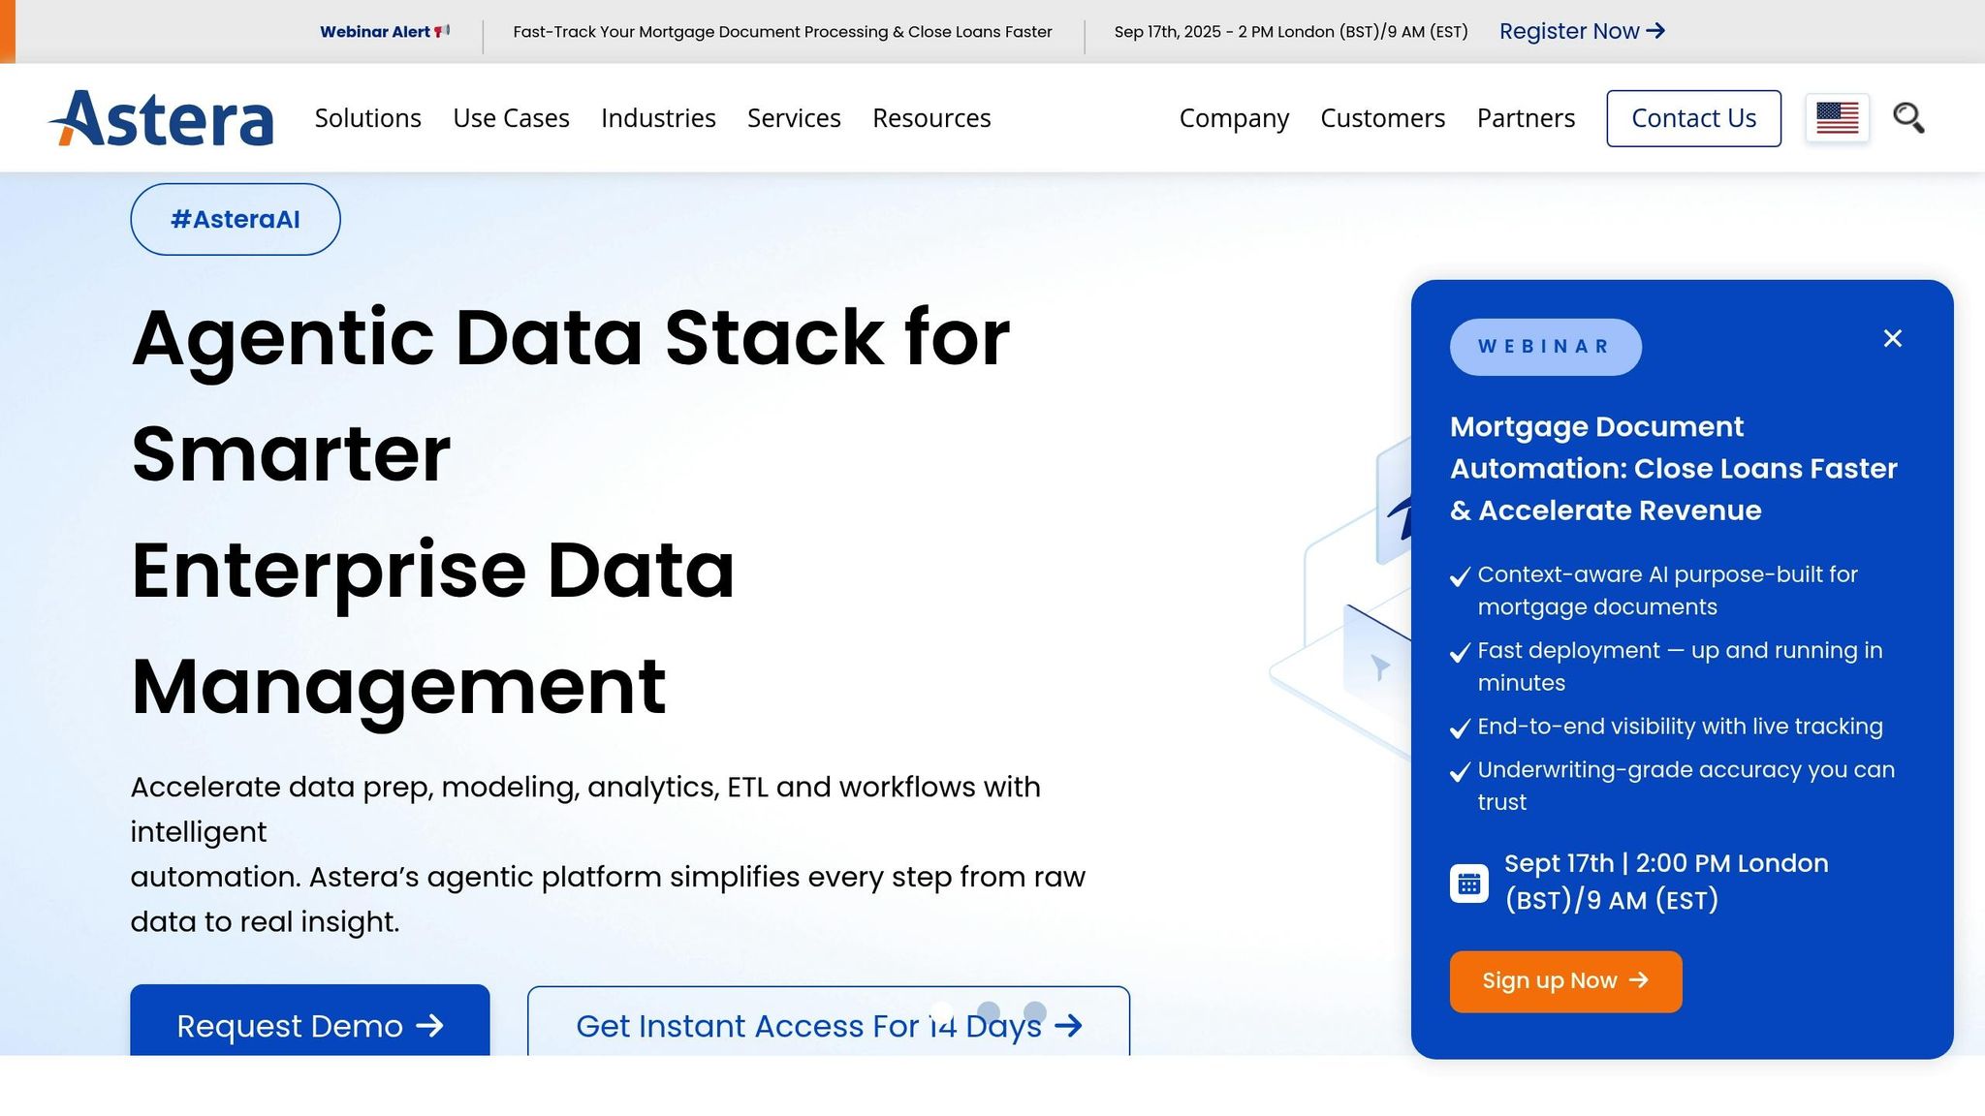Screen dimensions: 1985x1116
Task: Click the Sept 17th 2:00 PM London text
Action: click(1666, 882)
